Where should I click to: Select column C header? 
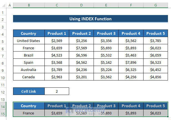pyautogui.click(x=57, y=5)
